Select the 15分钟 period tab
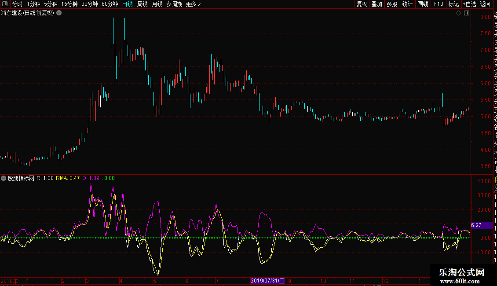497x286 pixels. [69, 4]
